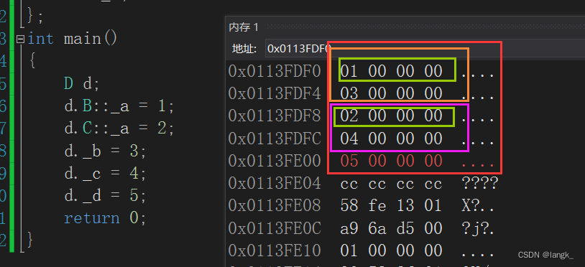Click bytes 58 fe 13 01 row
The height and width of the screenshot is (267, 585).
tap(392, 205)
